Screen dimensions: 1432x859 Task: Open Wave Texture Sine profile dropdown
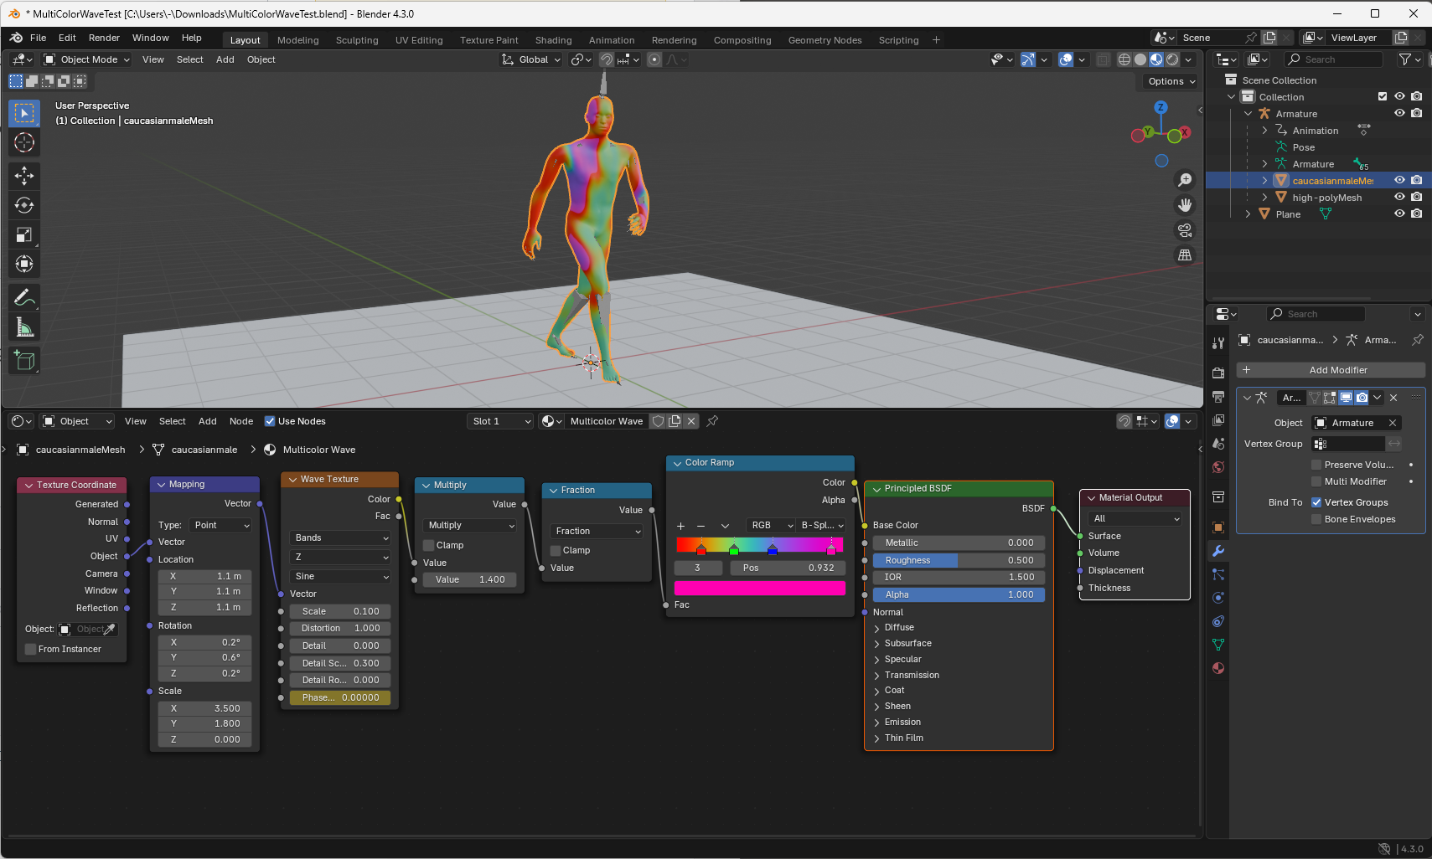point(341,576)
